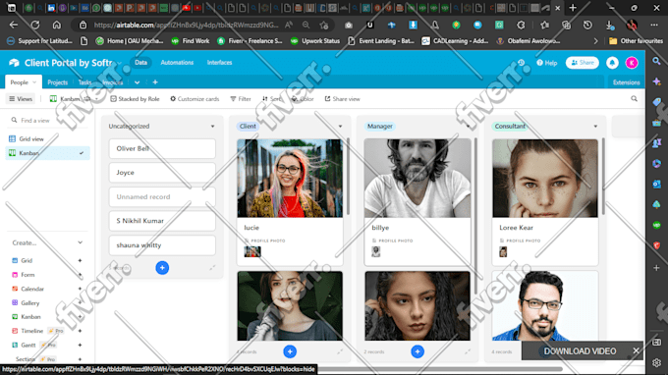Create a new Calendar view
Screen dimensions: 668x375
pyautogui.click(x=47, y=289)
